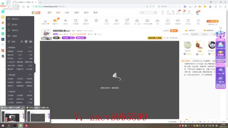This screenshot has height=128, width=228.
Task: Collapse the left sidebar with arrow handle
Action: click(x=34, y=68)
